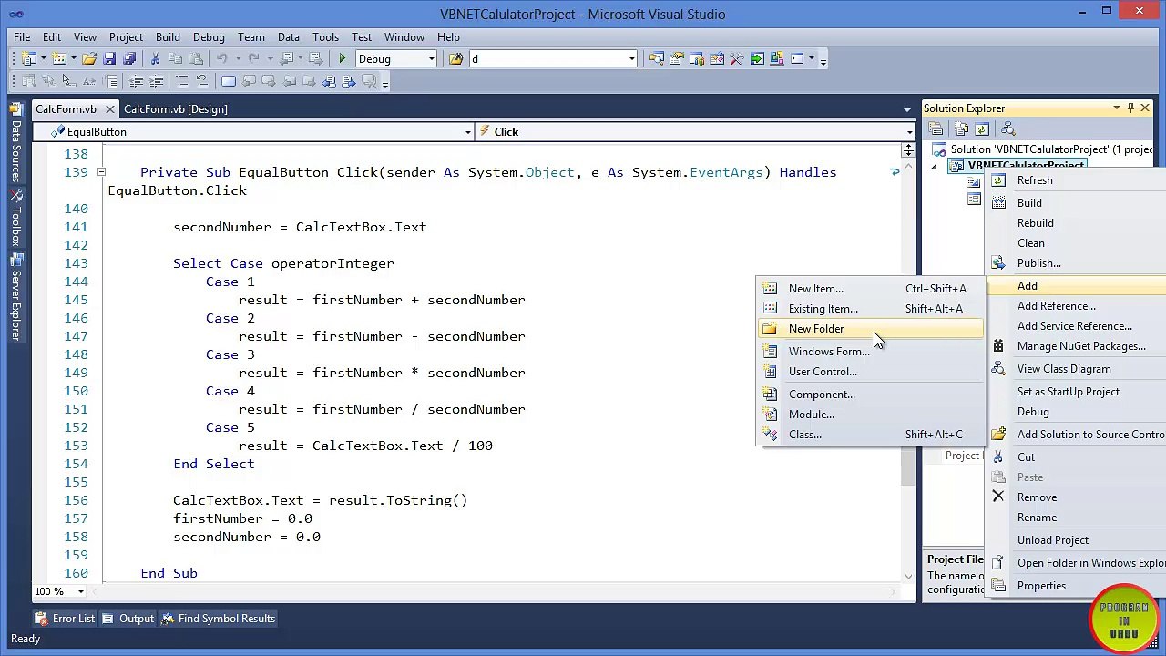
Task: Click Paste toolbar icon
Action: point(195,58)
